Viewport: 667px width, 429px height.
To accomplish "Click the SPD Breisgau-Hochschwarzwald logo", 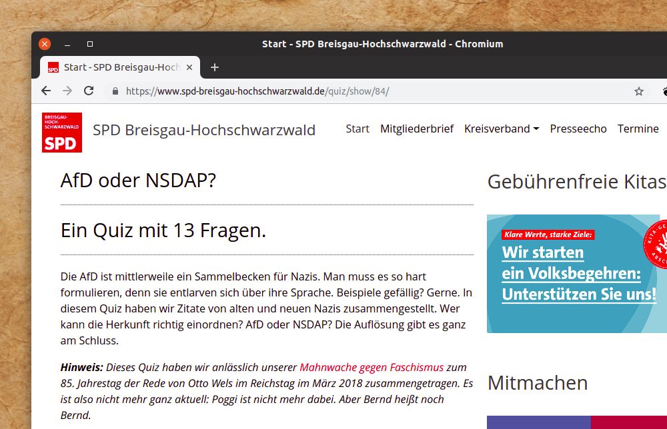I will click(x=62, y=133).
